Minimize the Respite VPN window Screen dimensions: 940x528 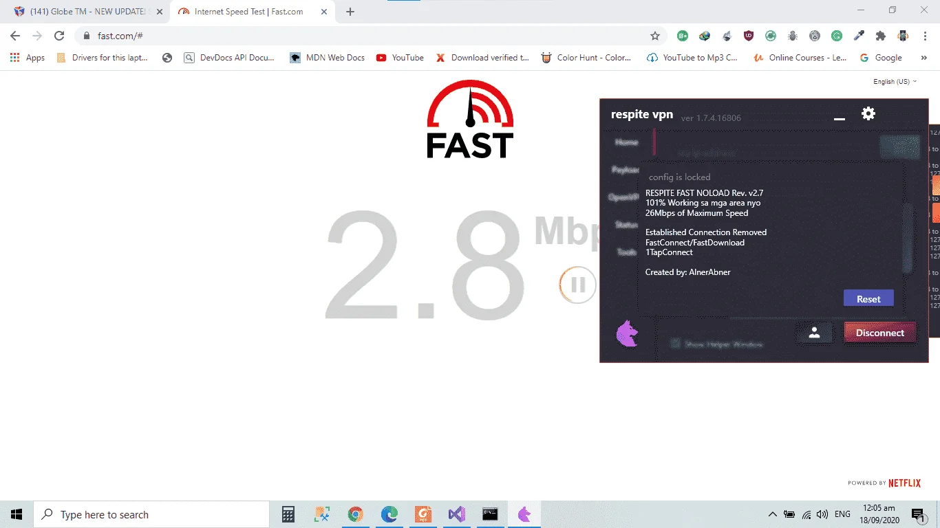tap(839, 119)
